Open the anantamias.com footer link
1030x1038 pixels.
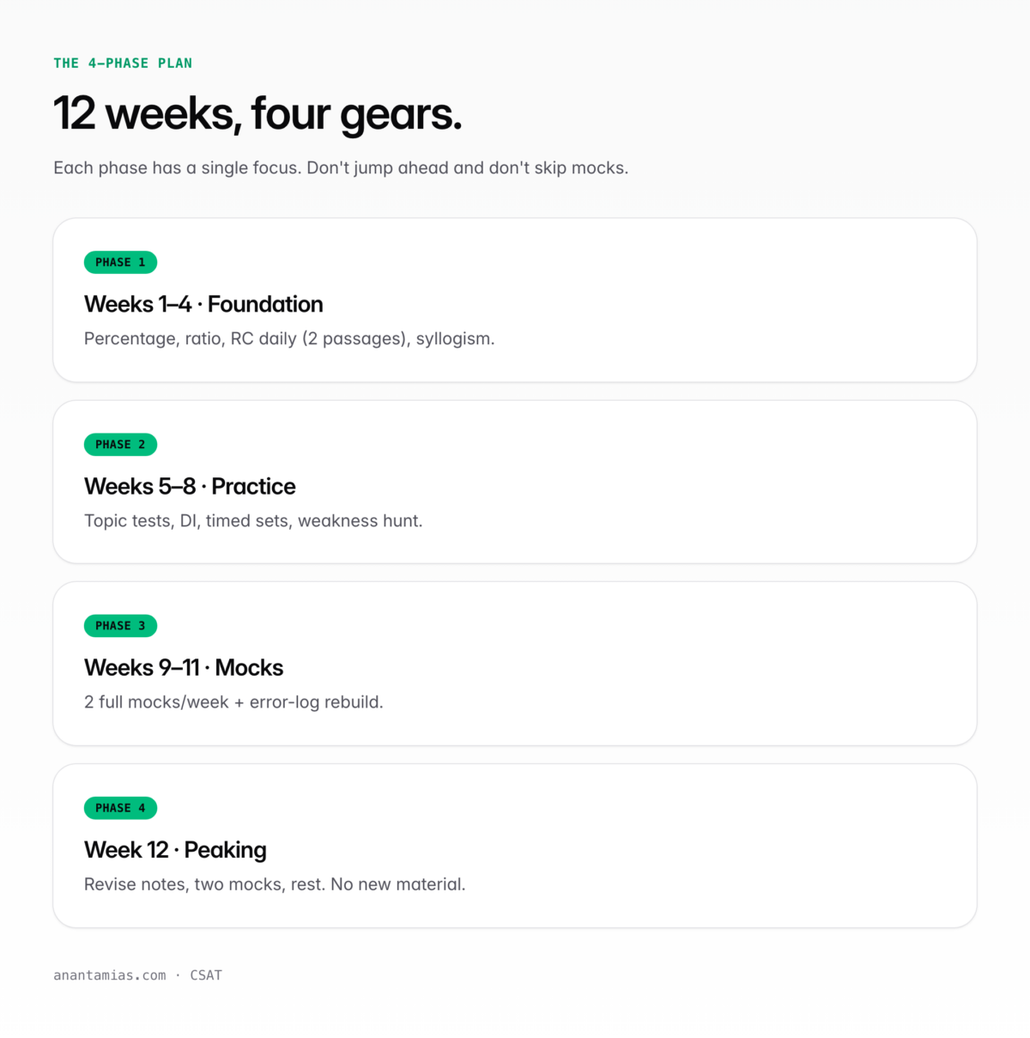110,975
